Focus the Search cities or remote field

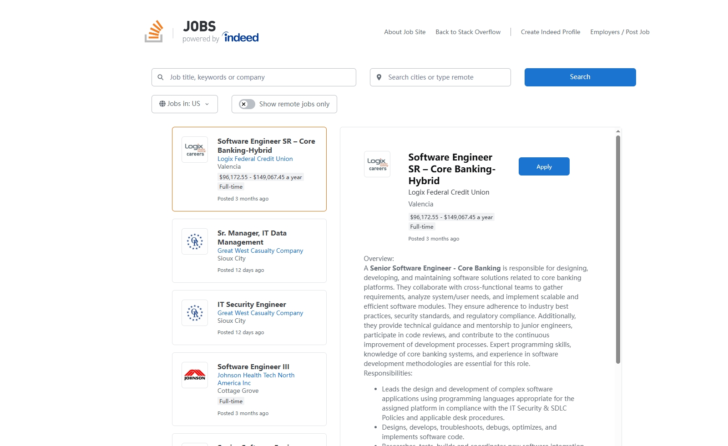(440, 77)
